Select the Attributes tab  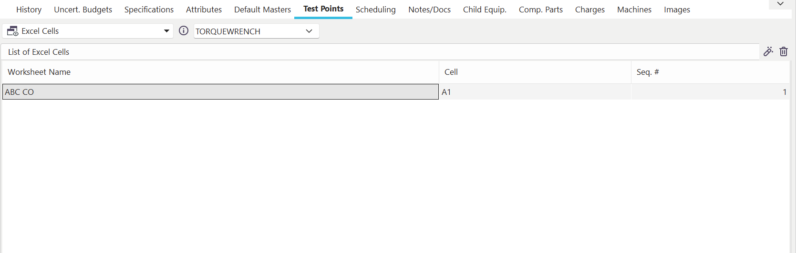(204, 10)
